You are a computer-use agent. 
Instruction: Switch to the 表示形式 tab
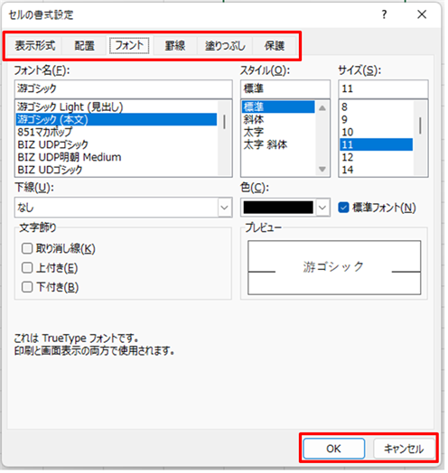coord(35,46)
